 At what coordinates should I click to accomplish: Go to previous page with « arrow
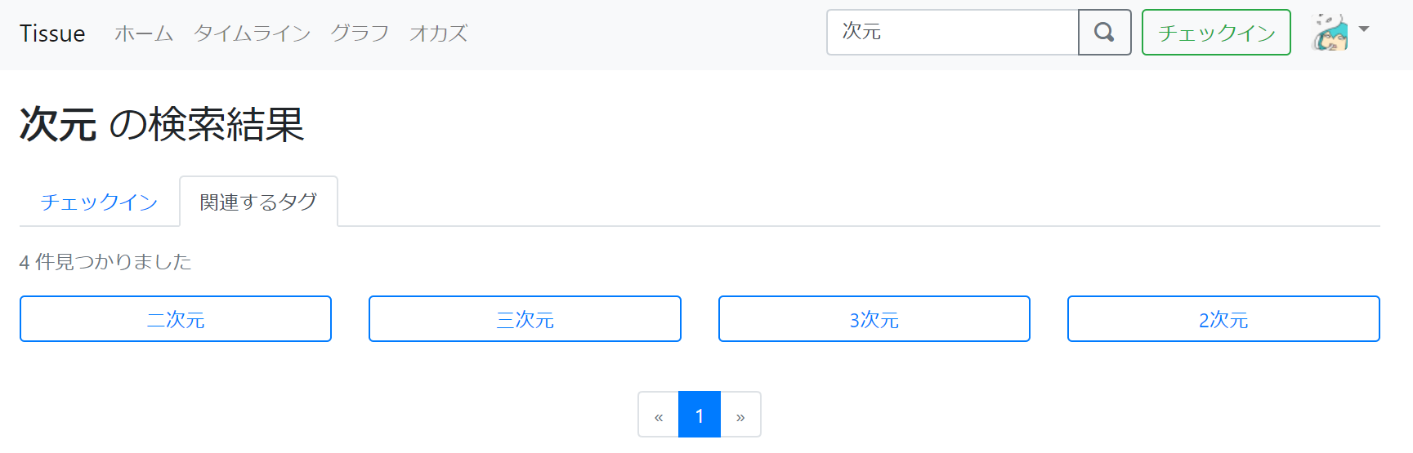[x=659, y=415]
